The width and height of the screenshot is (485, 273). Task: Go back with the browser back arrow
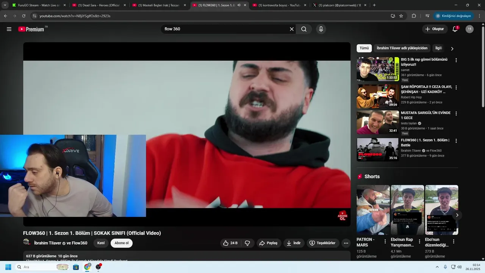tap(5, 16)
